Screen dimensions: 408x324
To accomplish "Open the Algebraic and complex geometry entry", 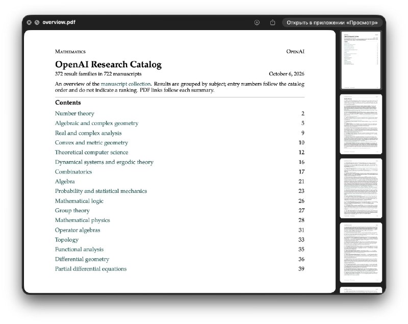I will coord(96,123).
